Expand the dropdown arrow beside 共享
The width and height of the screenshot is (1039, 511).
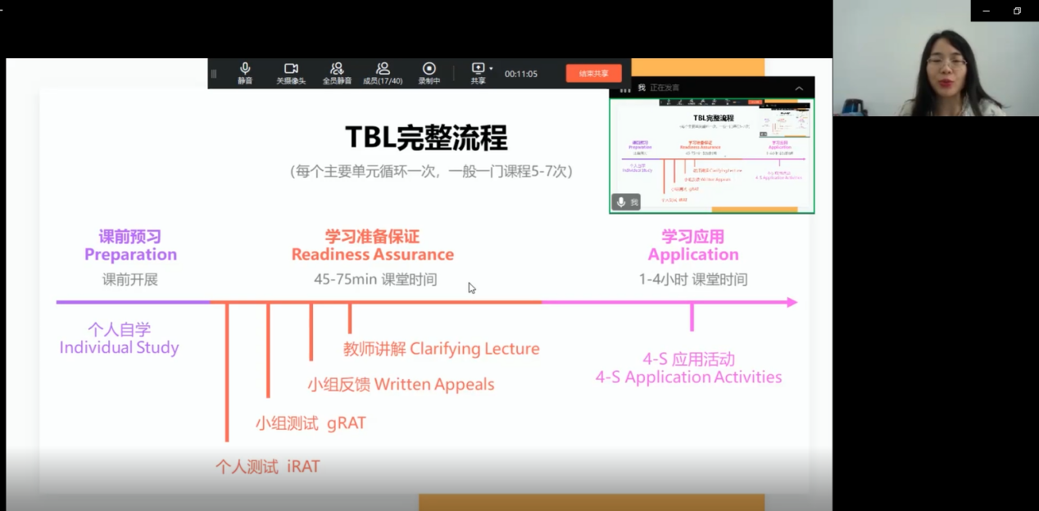[x=492, y=69]
